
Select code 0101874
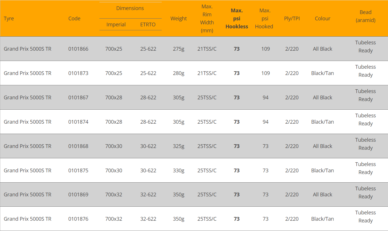click(78, 122)
